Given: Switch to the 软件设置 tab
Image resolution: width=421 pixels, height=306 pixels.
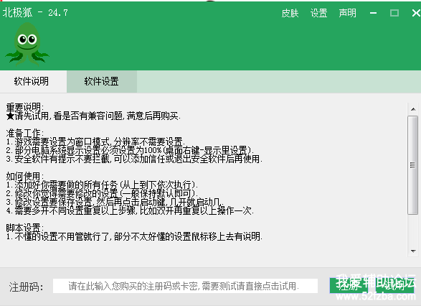Looking at the screenshot, I should pos(102,81).
